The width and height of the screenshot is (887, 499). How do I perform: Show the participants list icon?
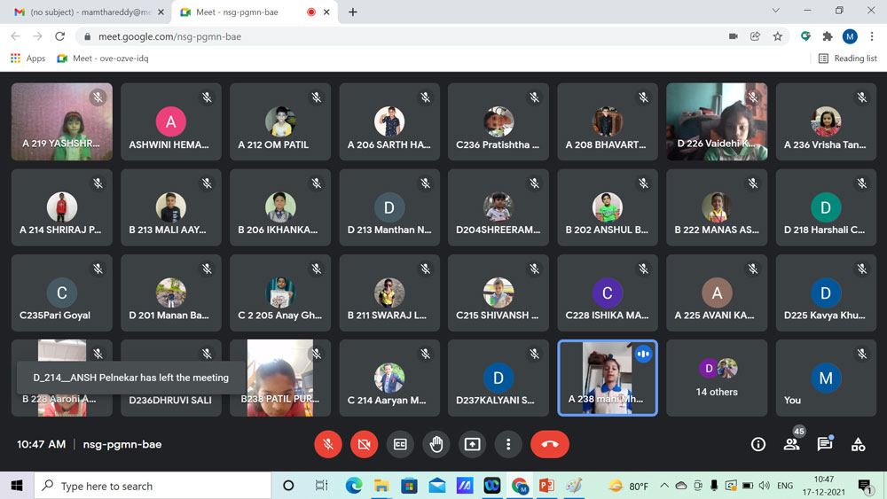(791, 444)
